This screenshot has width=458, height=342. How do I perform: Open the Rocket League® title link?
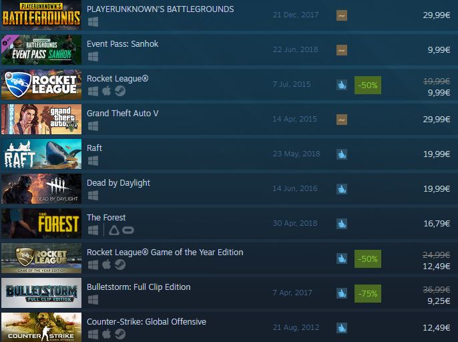click(118, 79)
